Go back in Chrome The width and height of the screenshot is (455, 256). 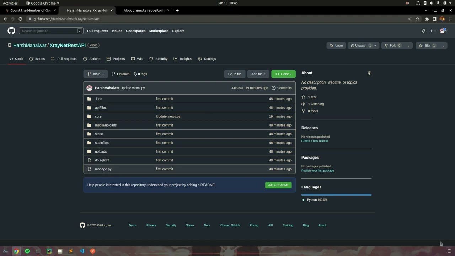(5, 19)
